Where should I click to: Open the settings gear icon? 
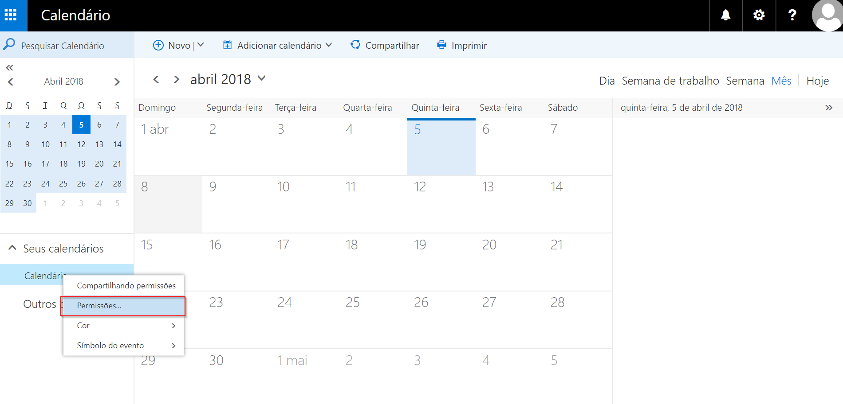(759, 15)
